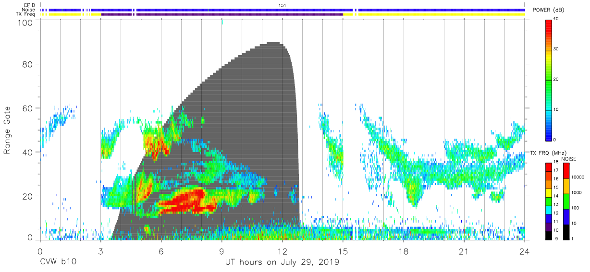The height and width of the screenshot is (272, 590).
Task: Click the peak of the gray shaded region
Action: tap(273, 43)
